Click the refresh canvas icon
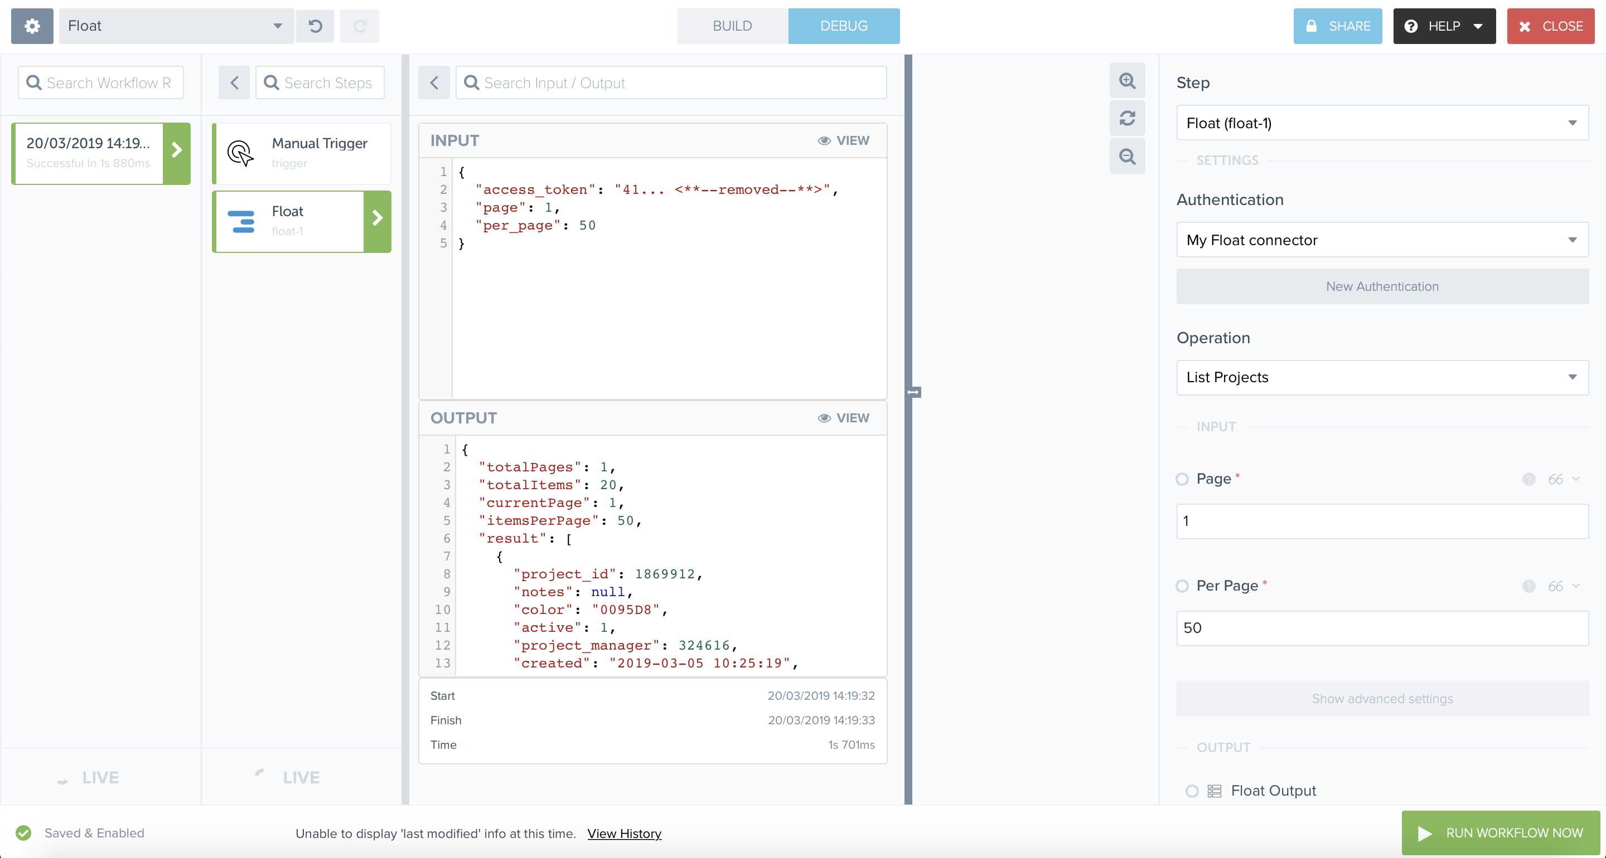Image resolution: width=1606 pixels, height=858 pixels. pos(1126,118)
